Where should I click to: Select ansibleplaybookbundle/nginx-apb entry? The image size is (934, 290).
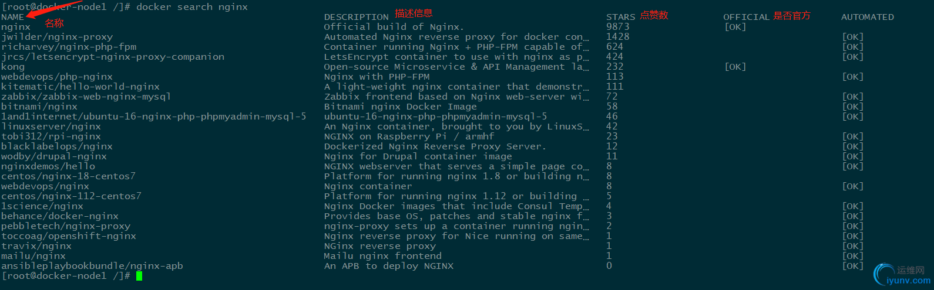[92, 266]
